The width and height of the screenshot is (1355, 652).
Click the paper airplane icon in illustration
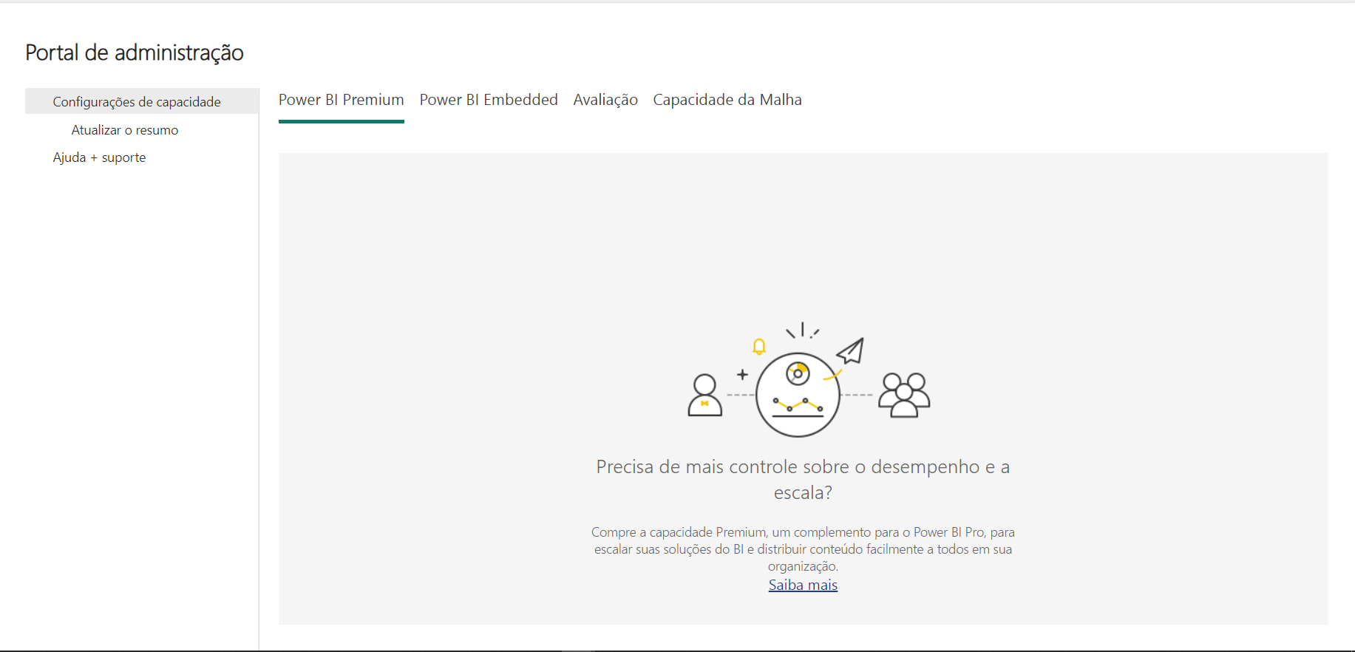[x=850, y=350]
